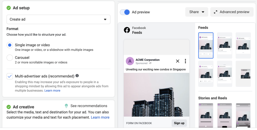
Task: Click the Feeds heading in thumbnail panel
Action: tap(203, 28)
